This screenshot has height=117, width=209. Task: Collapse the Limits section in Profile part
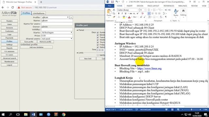[77, 53]
